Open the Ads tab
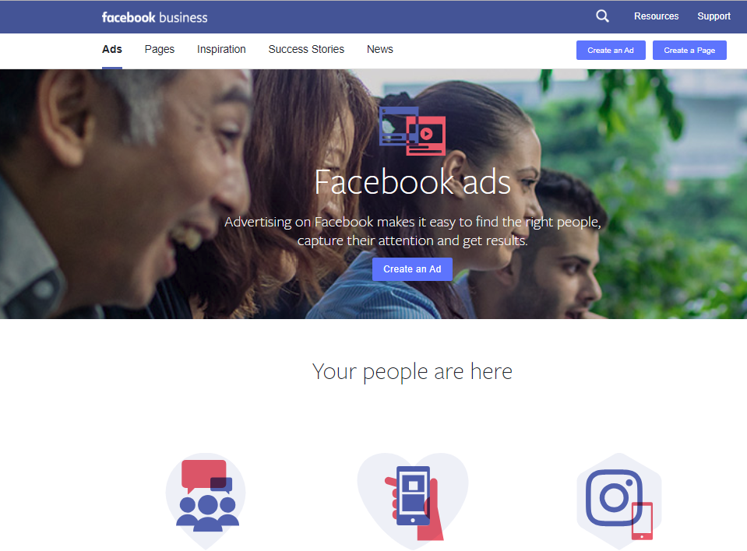The width and height of the screenshot is (747, 551). pos(112,50)
